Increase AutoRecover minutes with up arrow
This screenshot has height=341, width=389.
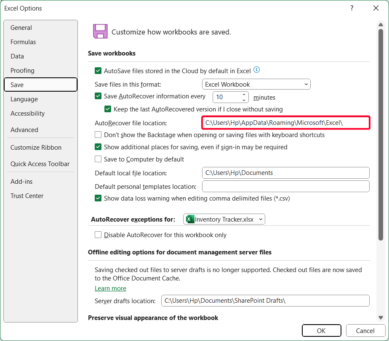click(243, 94)
